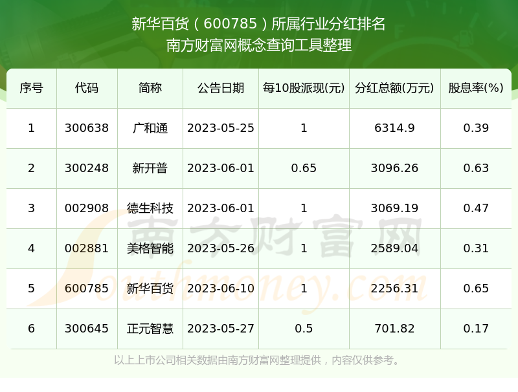Click the 简称 column header
Screen dimensions: 518x392
click(150, 88)
